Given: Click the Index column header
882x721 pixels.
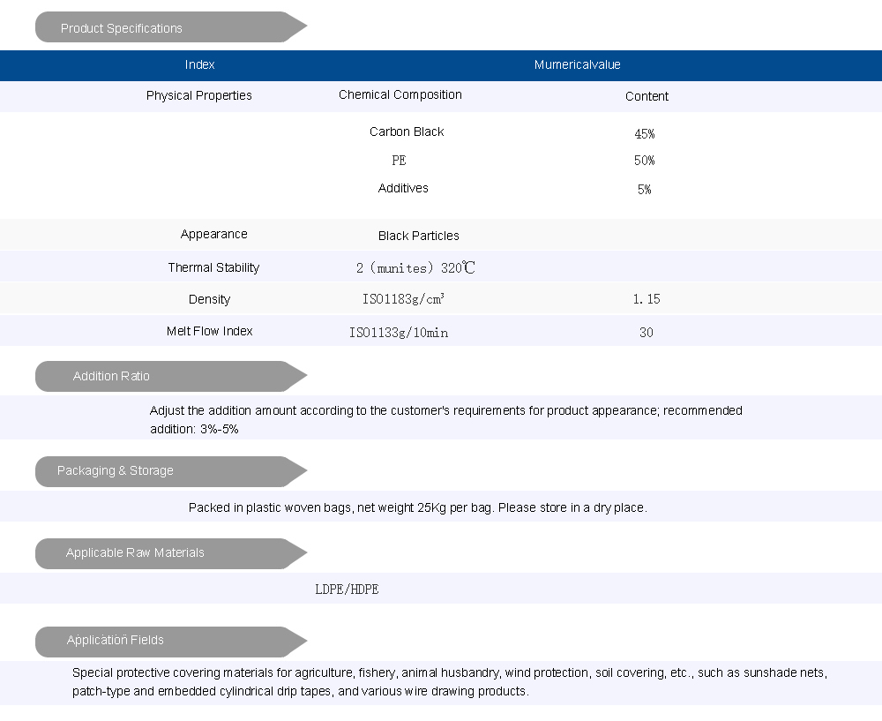Looking at the screenshot, I should tap(200, 64).
